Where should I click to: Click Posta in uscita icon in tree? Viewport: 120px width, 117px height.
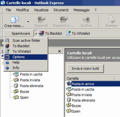[x=16, y=74]
